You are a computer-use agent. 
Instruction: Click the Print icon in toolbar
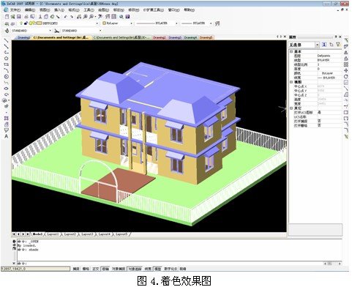point(26,17)
